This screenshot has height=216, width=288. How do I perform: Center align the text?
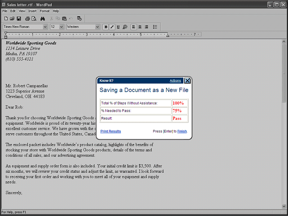[x=140, y=27]
